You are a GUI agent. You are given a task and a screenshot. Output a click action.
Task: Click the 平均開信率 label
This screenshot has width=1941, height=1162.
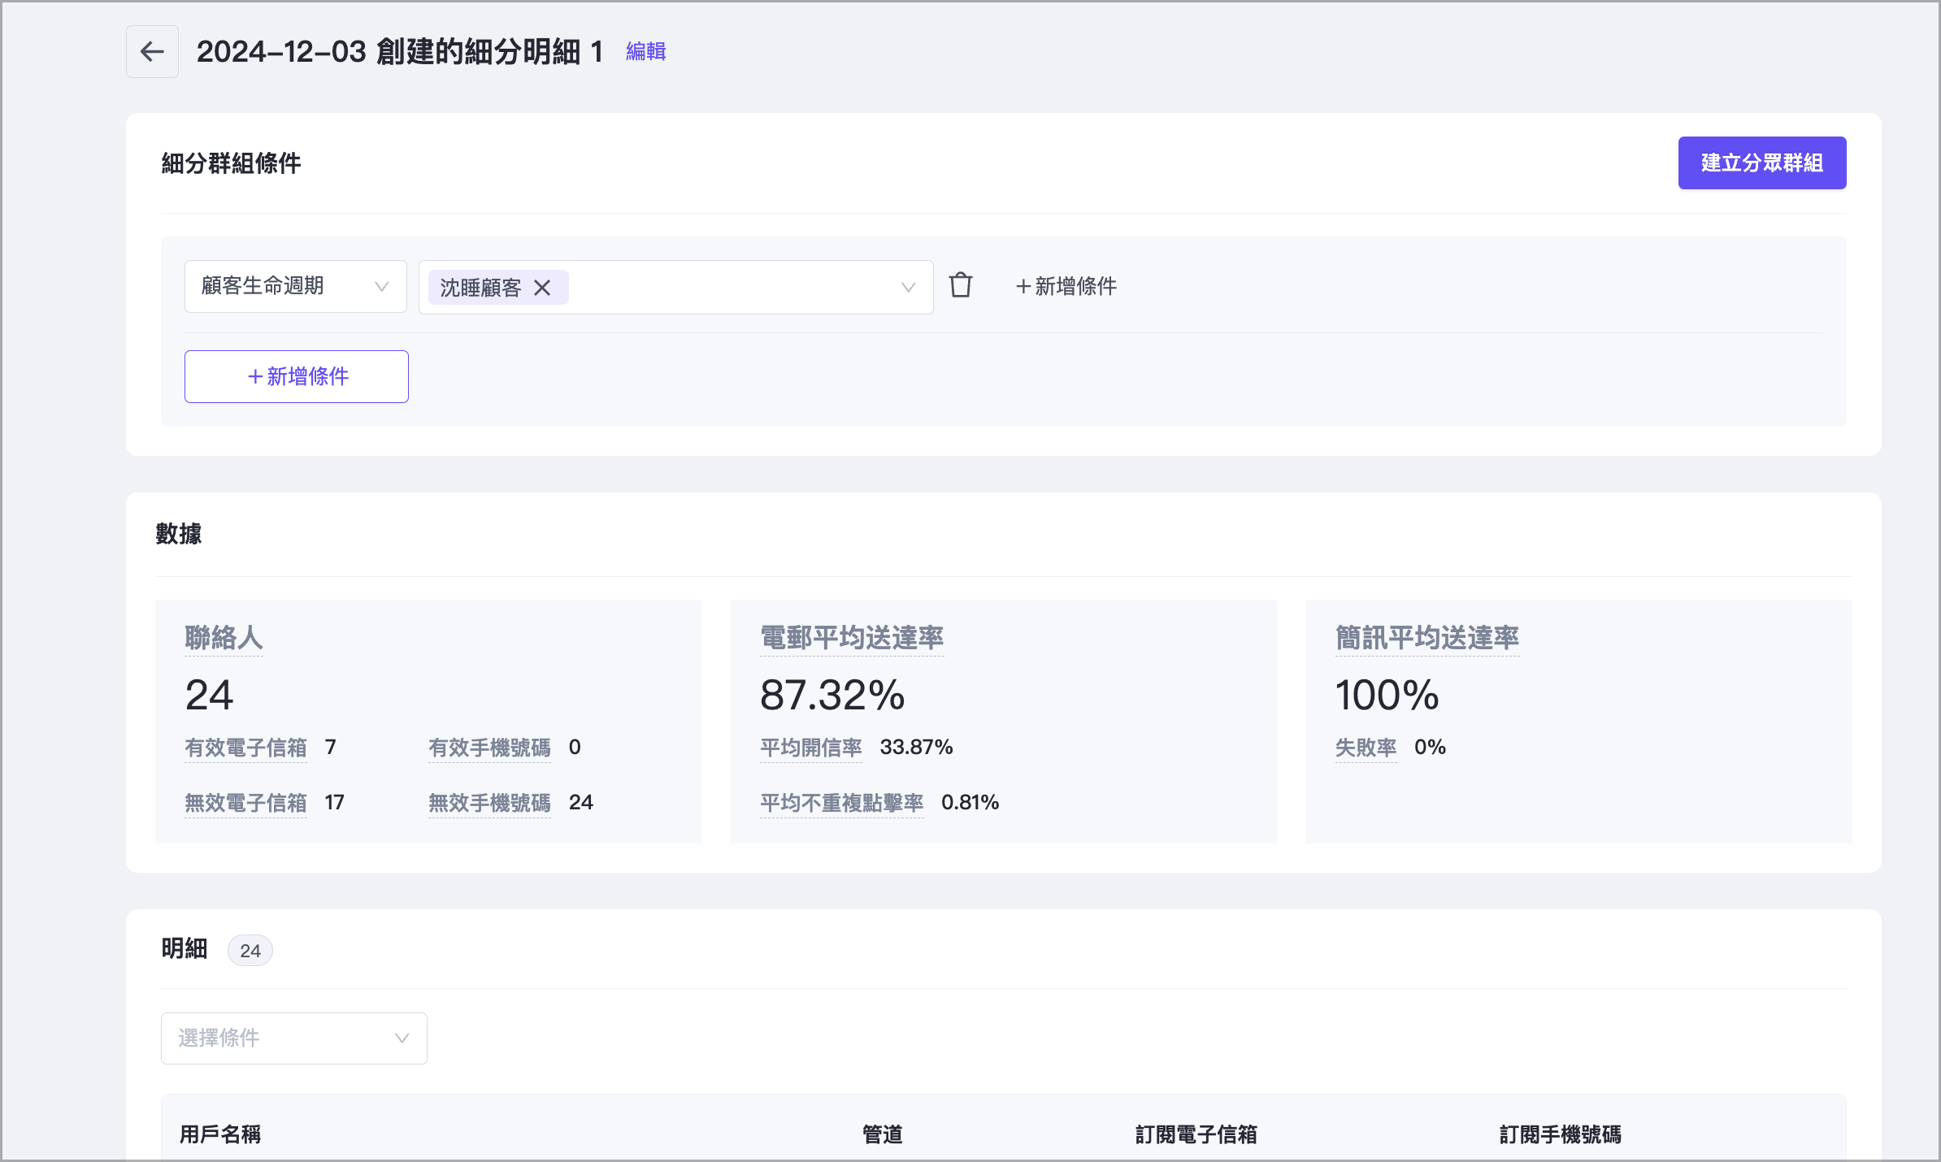[x=810, y=748]
